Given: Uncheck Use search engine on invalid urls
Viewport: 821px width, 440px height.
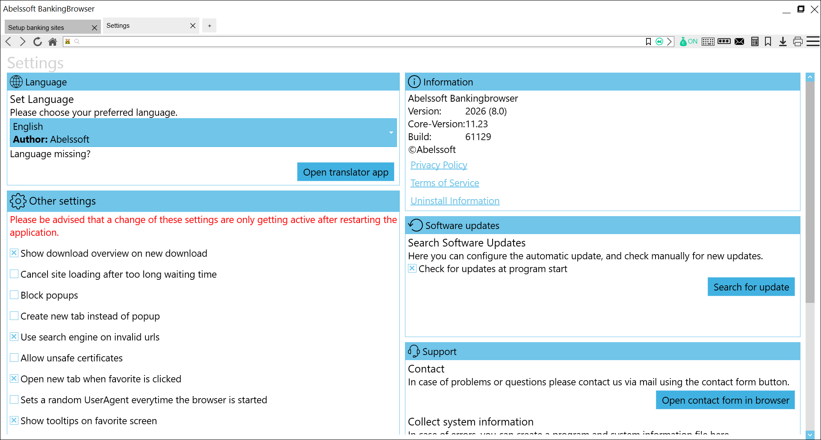Looking at the screenshot, I should (x=14, y=337).
